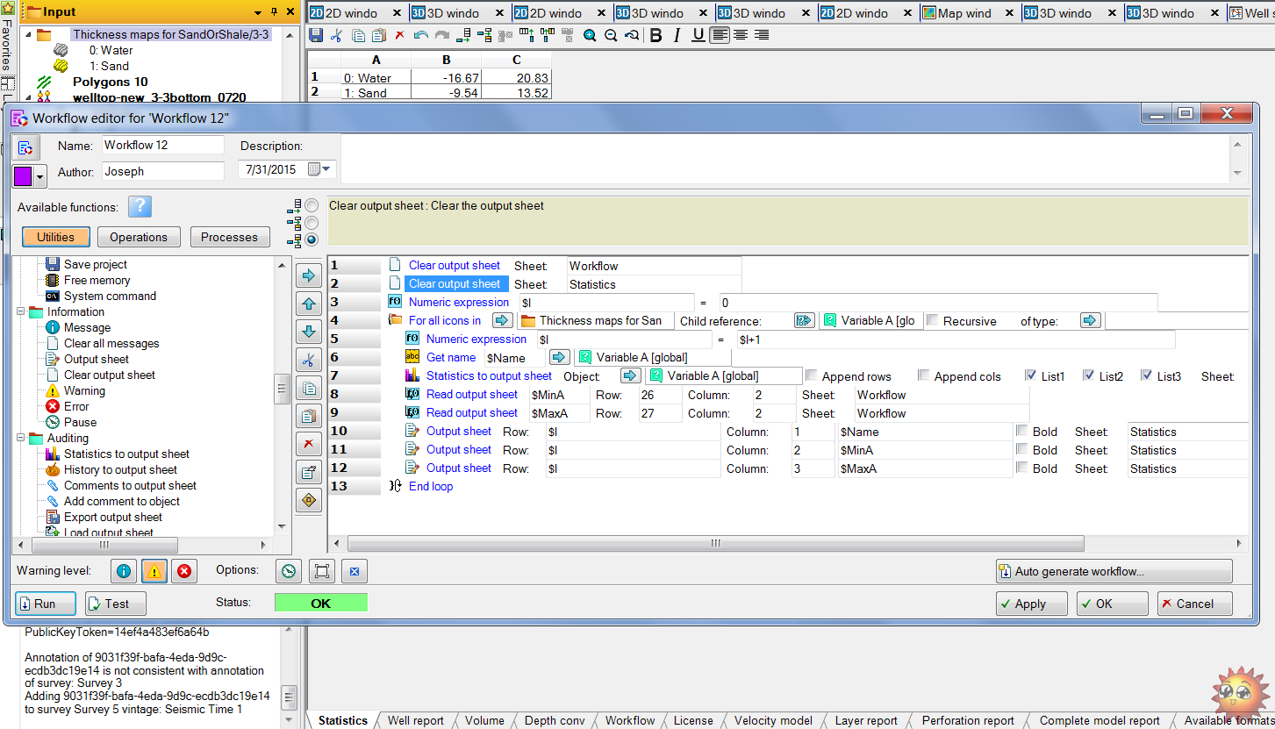Click the Apply button
Viewport: 1275px width, 729px height.
(x=1032, y=604)
